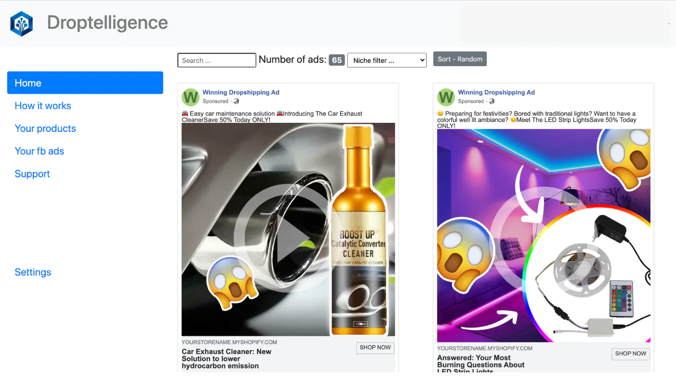Open the Niche filter dropdown

387,60
